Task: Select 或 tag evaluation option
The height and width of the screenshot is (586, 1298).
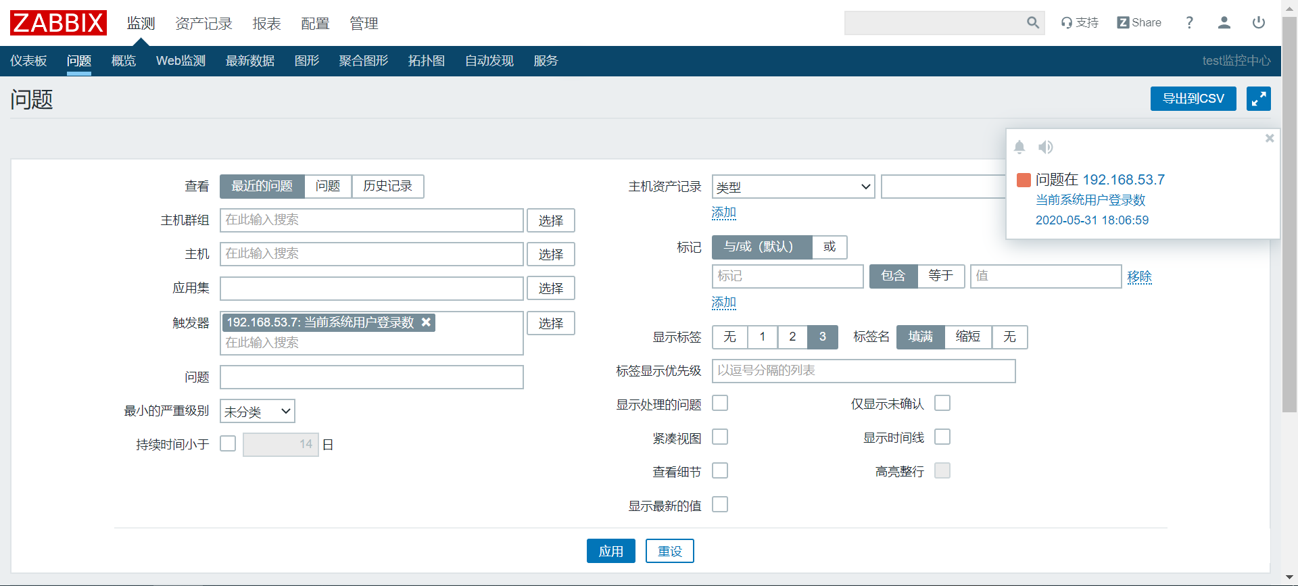Action: click(830, 247)
